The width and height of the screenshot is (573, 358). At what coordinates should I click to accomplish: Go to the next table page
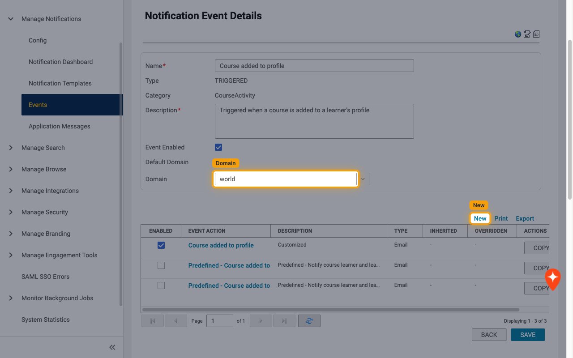pyautogui.click(x=261, y=321)
